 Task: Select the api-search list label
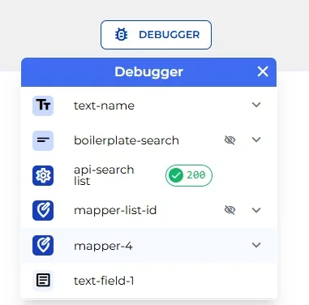(x=104, y=175)
